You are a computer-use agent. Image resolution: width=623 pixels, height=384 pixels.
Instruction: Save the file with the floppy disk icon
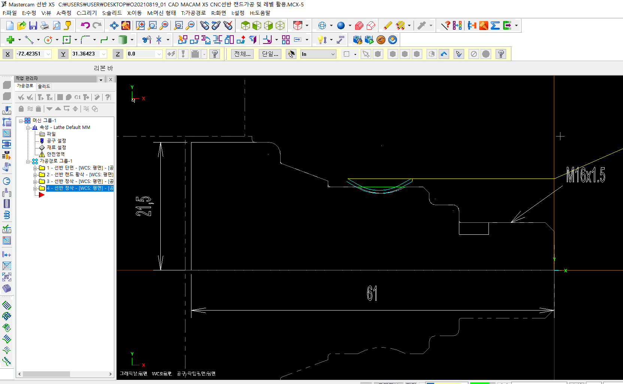click(33, 25)
